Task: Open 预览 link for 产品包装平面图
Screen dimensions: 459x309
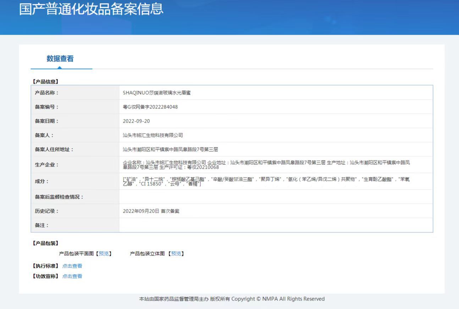Action: 104,254
